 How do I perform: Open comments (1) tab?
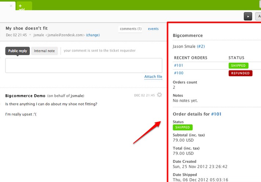click(131, 29)
